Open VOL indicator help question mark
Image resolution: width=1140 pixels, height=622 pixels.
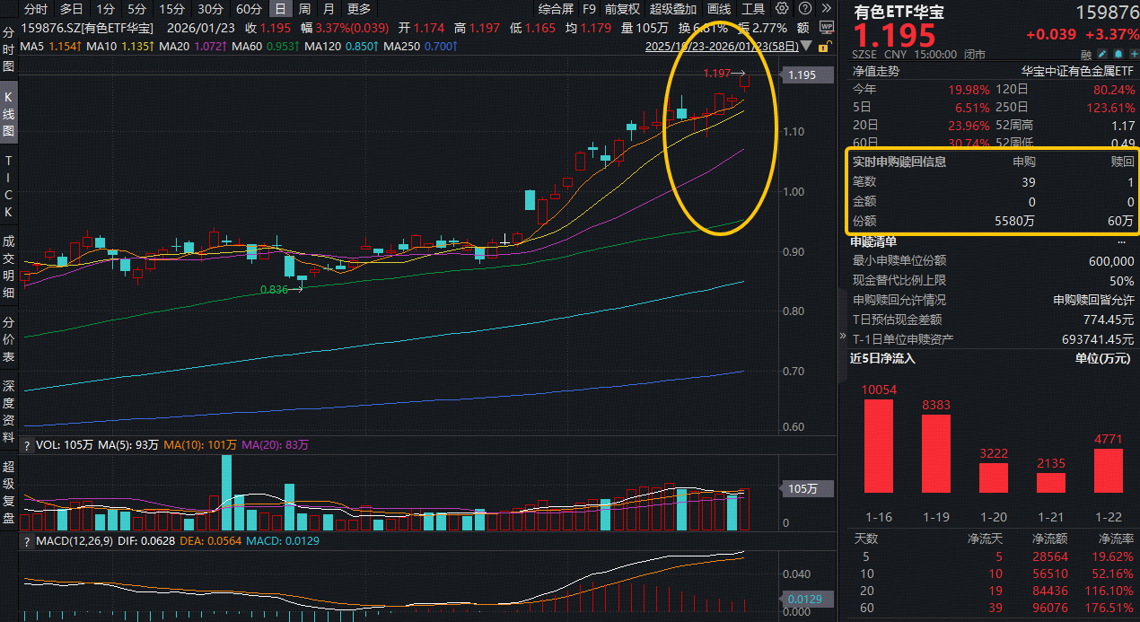tap(27, 445)
